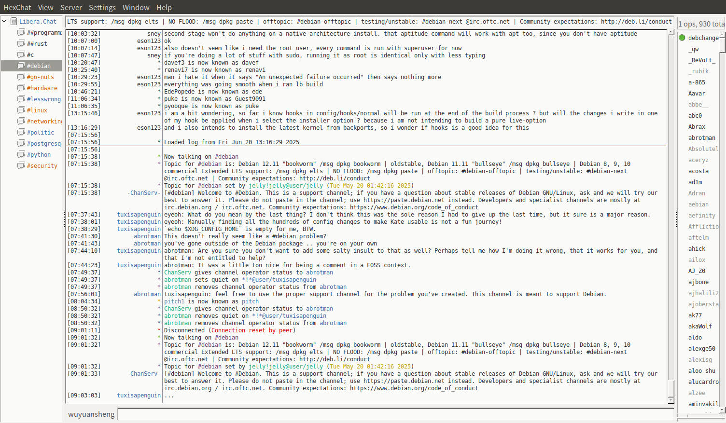The image size is (726, 423).
Task: Click the #go-nuts channel icon
Action: coord(21,77)
